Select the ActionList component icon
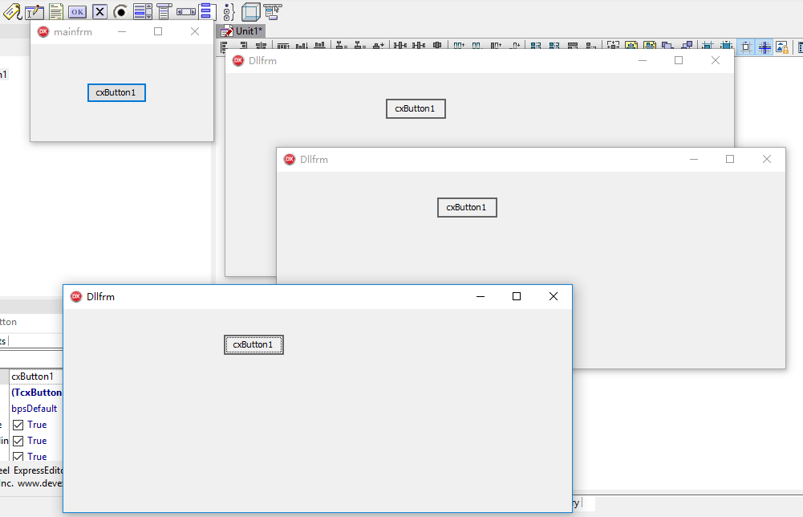 [273, 11]
